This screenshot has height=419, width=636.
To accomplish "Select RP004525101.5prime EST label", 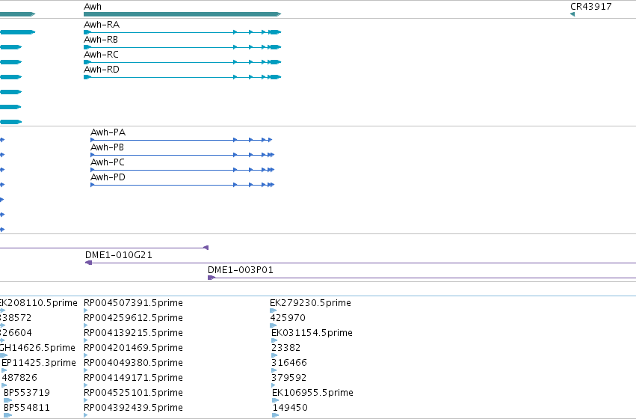I will 133,393.
